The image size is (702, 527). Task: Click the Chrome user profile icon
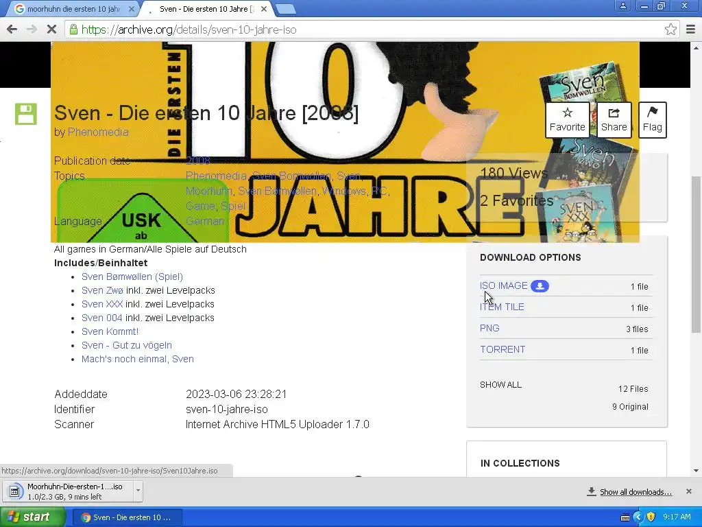(622, 6)
